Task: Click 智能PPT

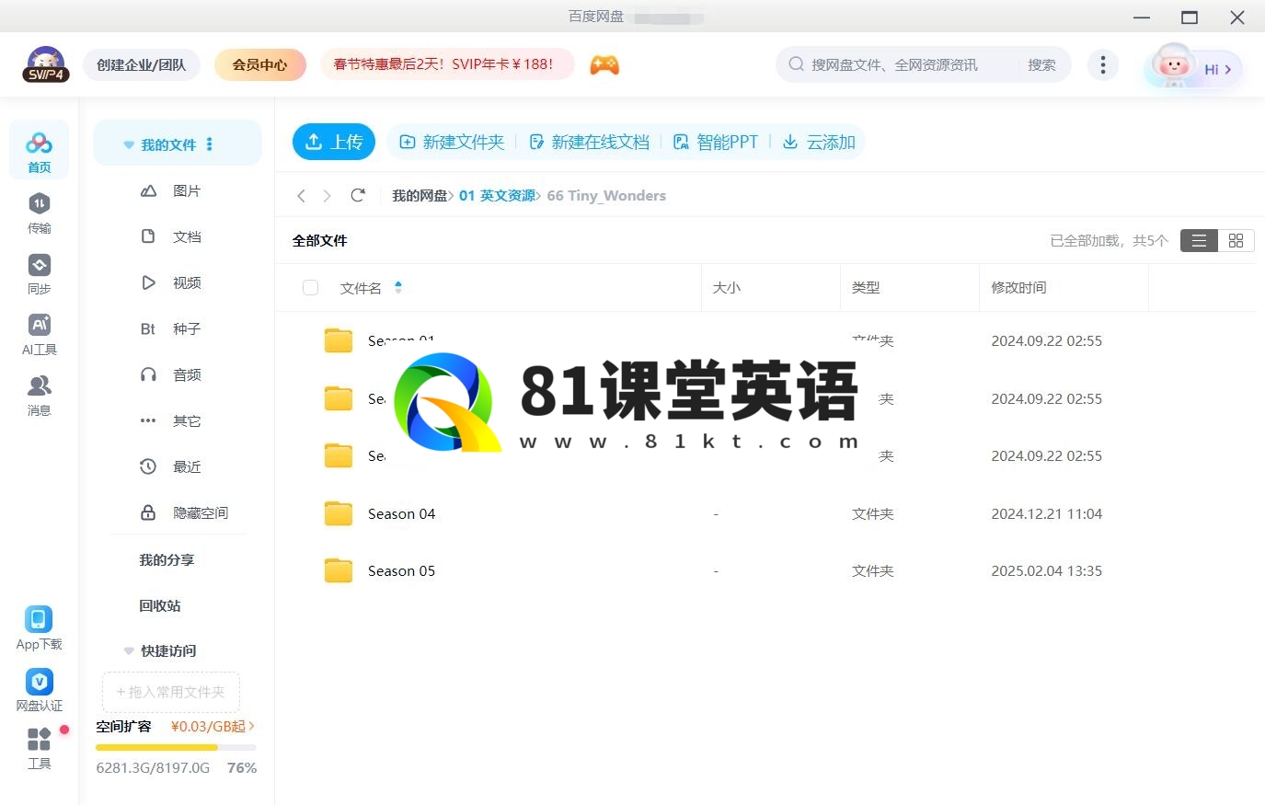Action: pyautogui.click(x=716, y=142)
